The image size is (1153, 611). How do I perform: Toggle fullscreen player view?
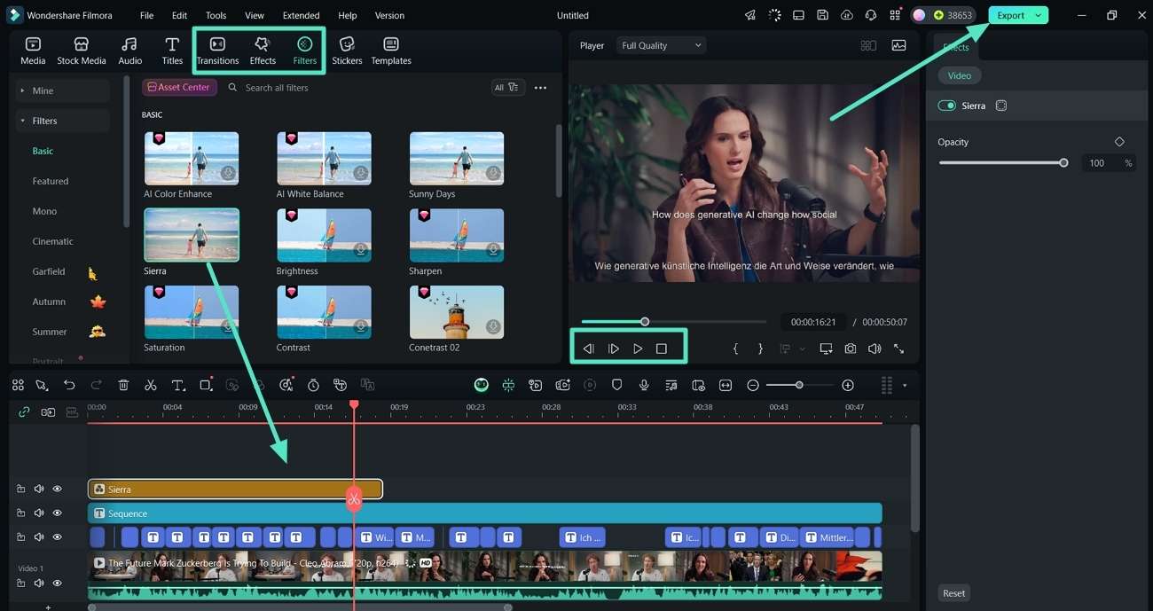898,349
